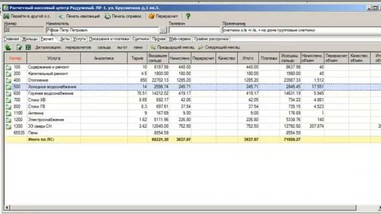Click the 'Печать квитанций' button
The width and height of the screenshot is (381, 214).
[x=80, y=16]
